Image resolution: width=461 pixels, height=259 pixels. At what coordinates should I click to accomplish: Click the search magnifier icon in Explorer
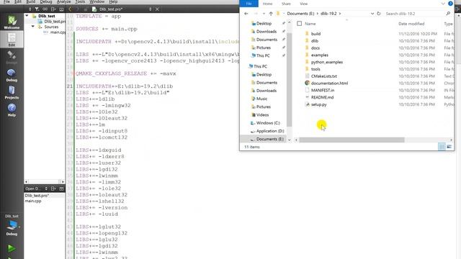448,14
